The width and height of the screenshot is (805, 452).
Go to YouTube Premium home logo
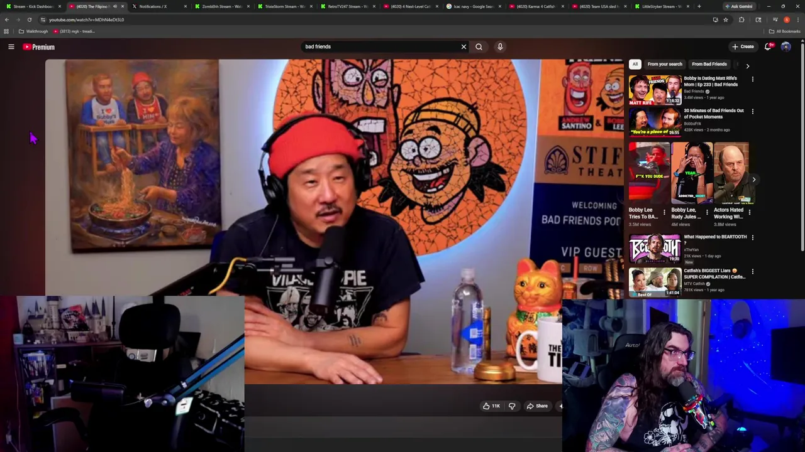(x=39, y=47)
